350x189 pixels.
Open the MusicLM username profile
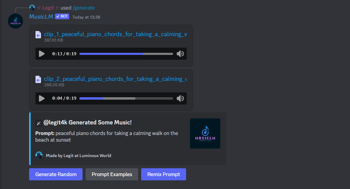click(x=41, y=17)
